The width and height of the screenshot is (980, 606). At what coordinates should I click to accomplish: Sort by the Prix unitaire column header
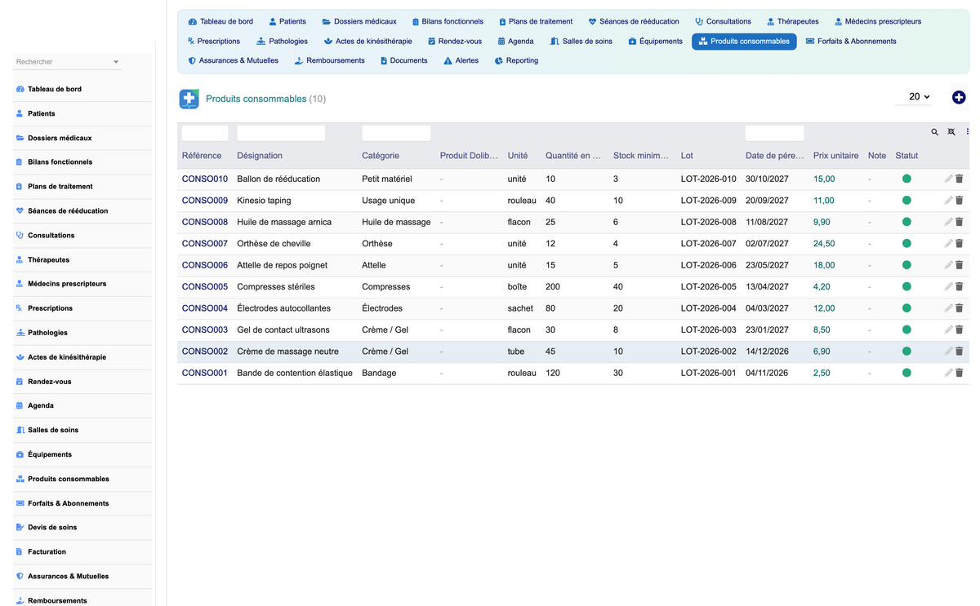click(835, 156)
